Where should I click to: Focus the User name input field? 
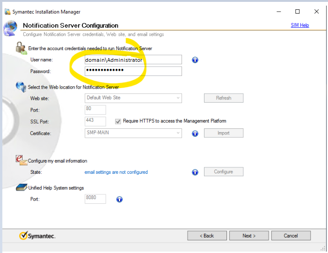133,60
